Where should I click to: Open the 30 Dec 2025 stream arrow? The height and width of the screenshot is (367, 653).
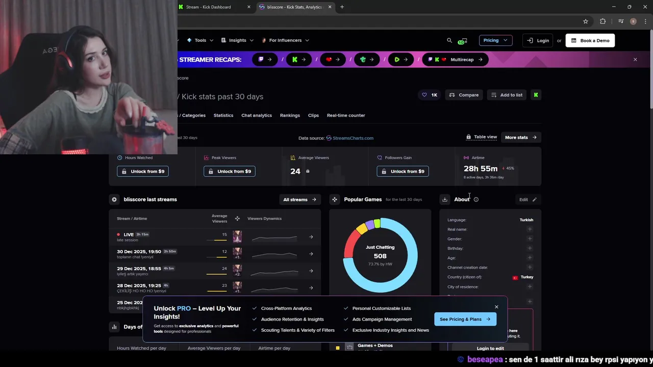pyautogui.click(x=311, y=254)
